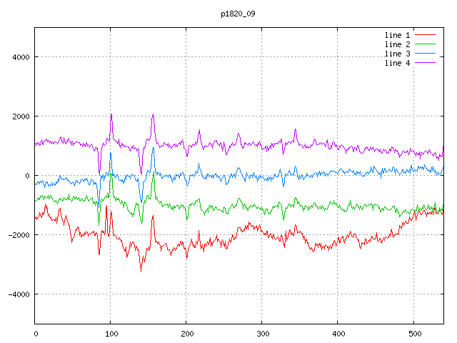The height and width of the screenshot is (343, 457).
Task: Click the 200 x-axis tick label
Action: [x=186, y=333]
